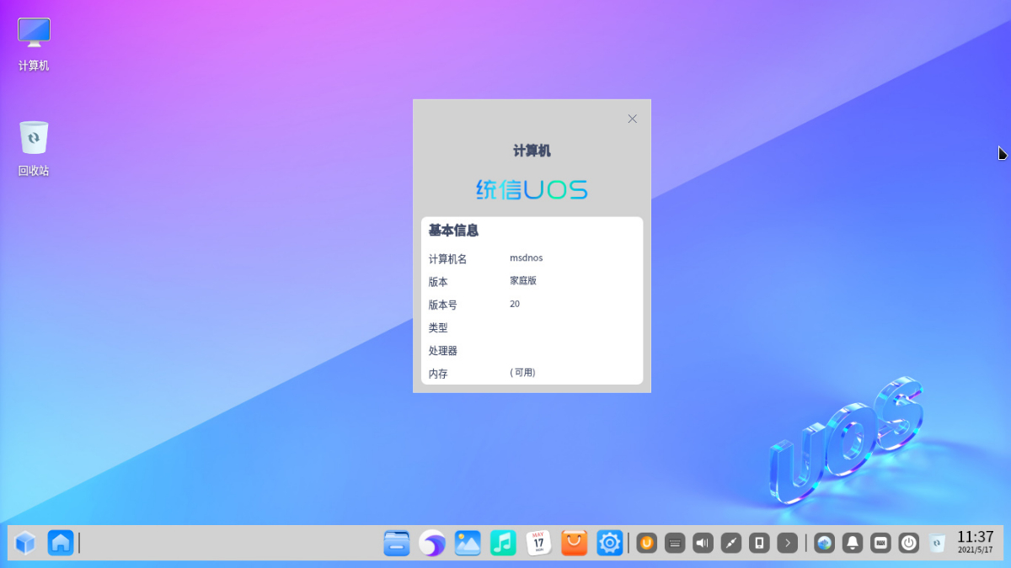The width and height of the screenshot is (1011, 568).
Task: Open the Calendar app in the dock
Action: (538, 543)
